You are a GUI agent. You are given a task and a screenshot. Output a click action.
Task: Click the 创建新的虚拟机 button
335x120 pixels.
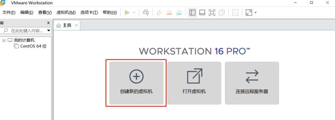[x=136, y=83]
